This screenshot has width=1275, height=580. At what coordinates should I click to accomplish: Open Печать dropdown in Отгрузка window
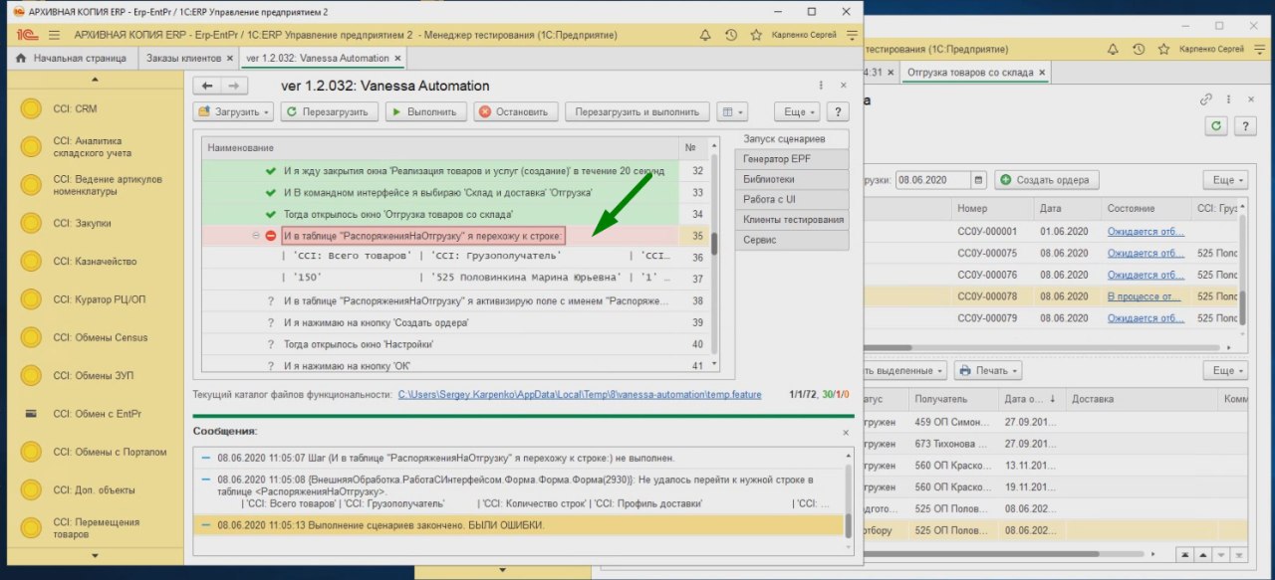[x=987, y=370]
